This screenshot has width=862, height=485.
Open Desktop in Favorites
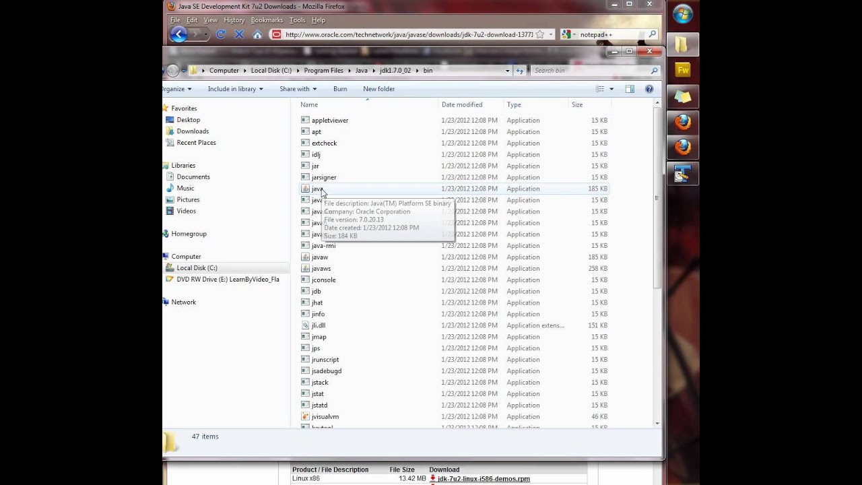(x=188, y=120)
